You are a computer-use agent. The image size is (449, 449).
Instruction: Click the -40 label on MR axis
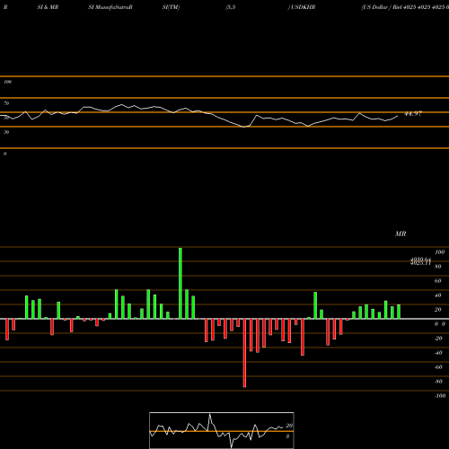(438, 353)
